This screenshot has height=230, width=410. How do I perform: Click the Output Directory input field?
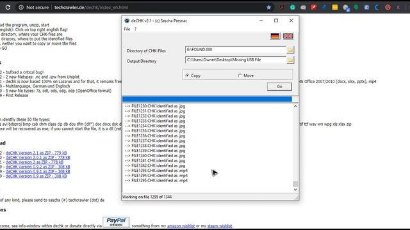click(236, 60)
